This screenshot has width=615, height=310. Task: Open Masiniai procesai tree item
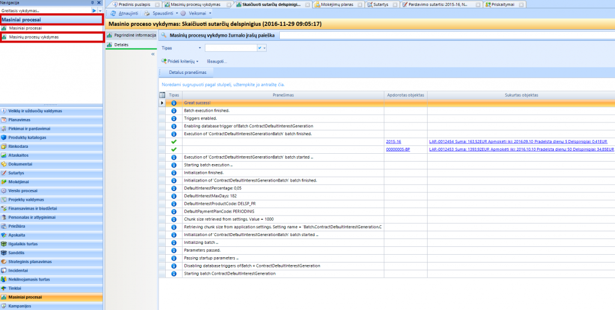click(x=25, y=28)
